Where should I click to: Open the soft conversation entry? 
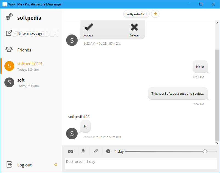tap(31, 82)
